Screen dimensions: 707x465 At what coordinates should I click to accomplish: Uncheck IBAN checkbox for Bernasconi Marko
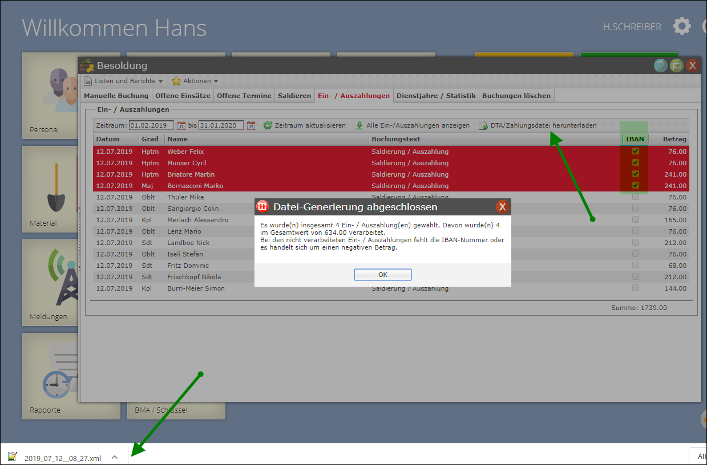coord(635,186)
